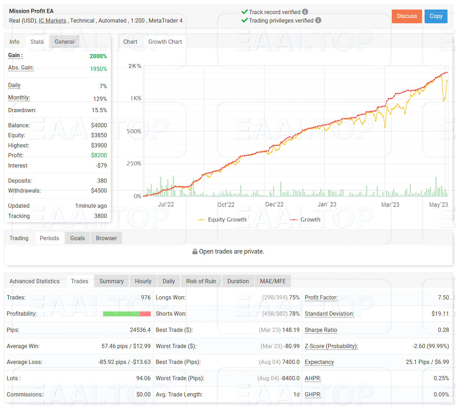Click the Daily label in Info panel
Screen dimensions: 456x407
[x=14, y=85]
